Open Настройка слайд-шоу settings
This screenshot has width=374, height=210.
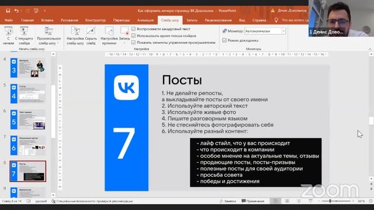pos(75,36)
